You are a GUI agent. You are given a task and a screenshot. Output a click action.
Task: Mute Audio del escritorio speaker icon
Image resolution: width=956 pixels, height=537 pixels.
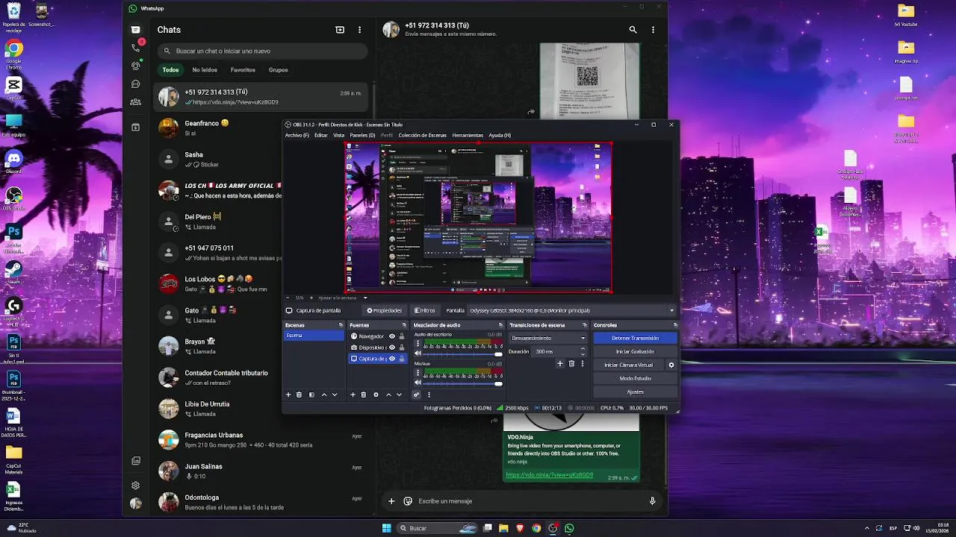[x=418, y=354]
